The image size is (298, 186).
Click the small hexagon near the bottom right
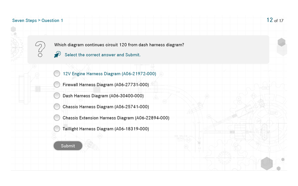283,160
